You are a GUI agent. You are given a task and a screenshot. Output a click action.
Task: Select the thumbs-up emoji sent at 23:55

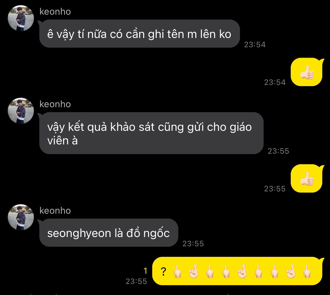pyautogui.click(x=307, y=179)
